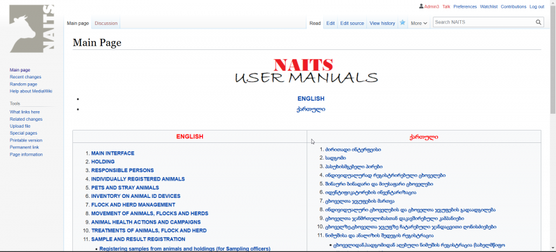This screenshot has height=252, width=556.
Task: Open Georgian item 1 მირითადი ინტერფეისი
Action: coord(353,149)
